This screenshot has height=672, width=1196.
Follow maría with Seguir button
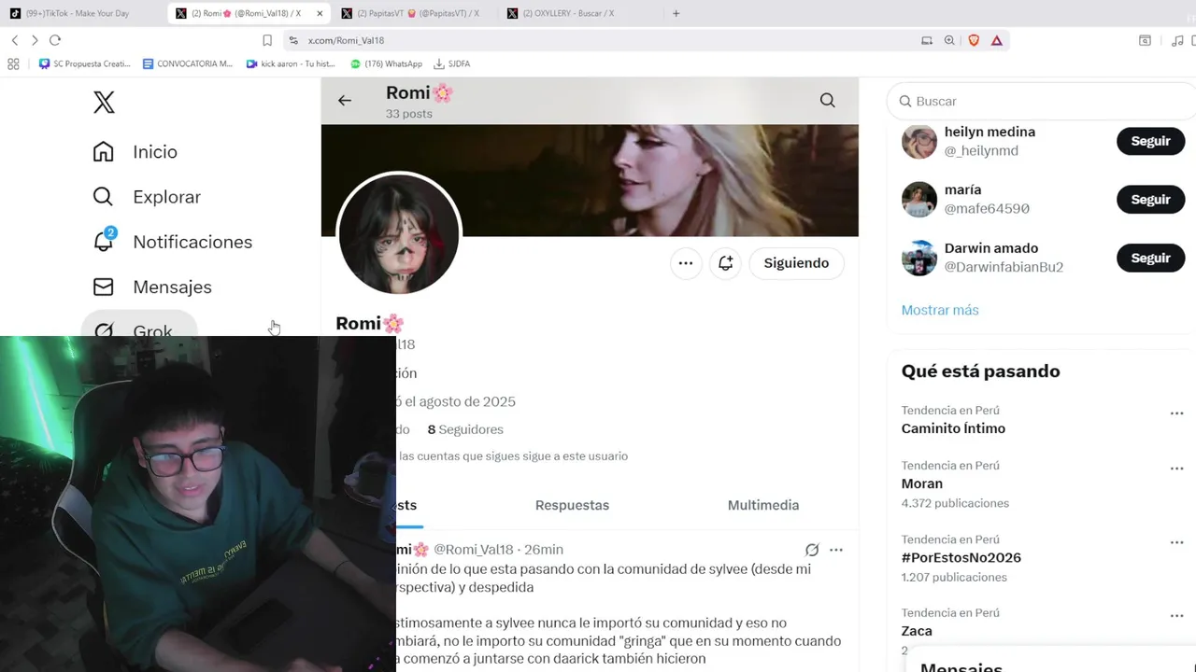tap(1150, 200)
